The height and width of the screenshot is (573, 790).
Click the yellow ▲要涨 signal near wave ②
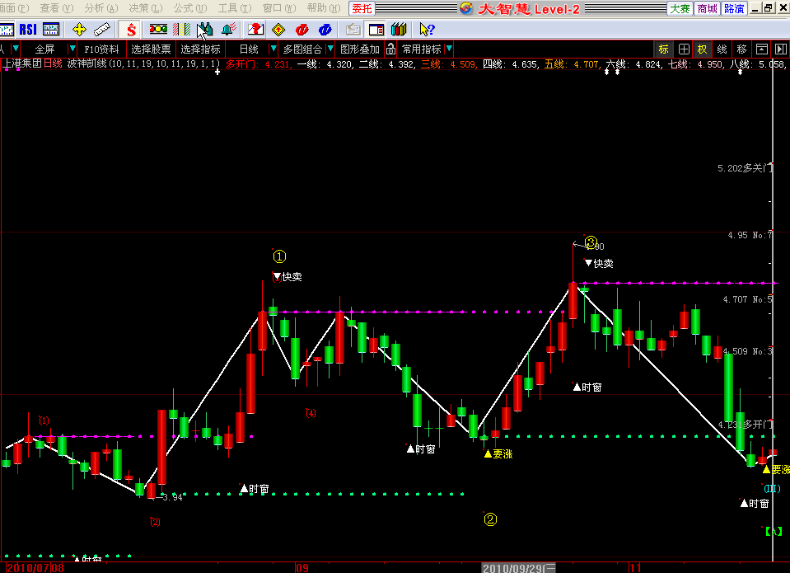[498, 454]
